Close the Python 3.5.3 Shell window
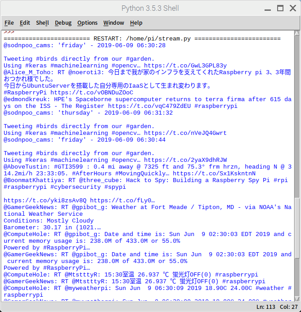This screenshot has height=312, width=301. click(x=293, y=9)
